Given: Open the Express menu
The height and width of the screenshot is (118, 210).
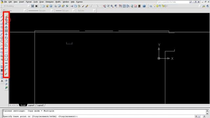Looking at the screenshot, I should coord(79,2).
